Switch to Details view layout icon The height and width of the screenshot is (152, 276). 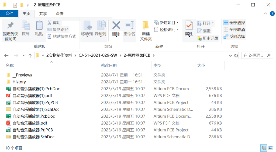pos(264,148)
